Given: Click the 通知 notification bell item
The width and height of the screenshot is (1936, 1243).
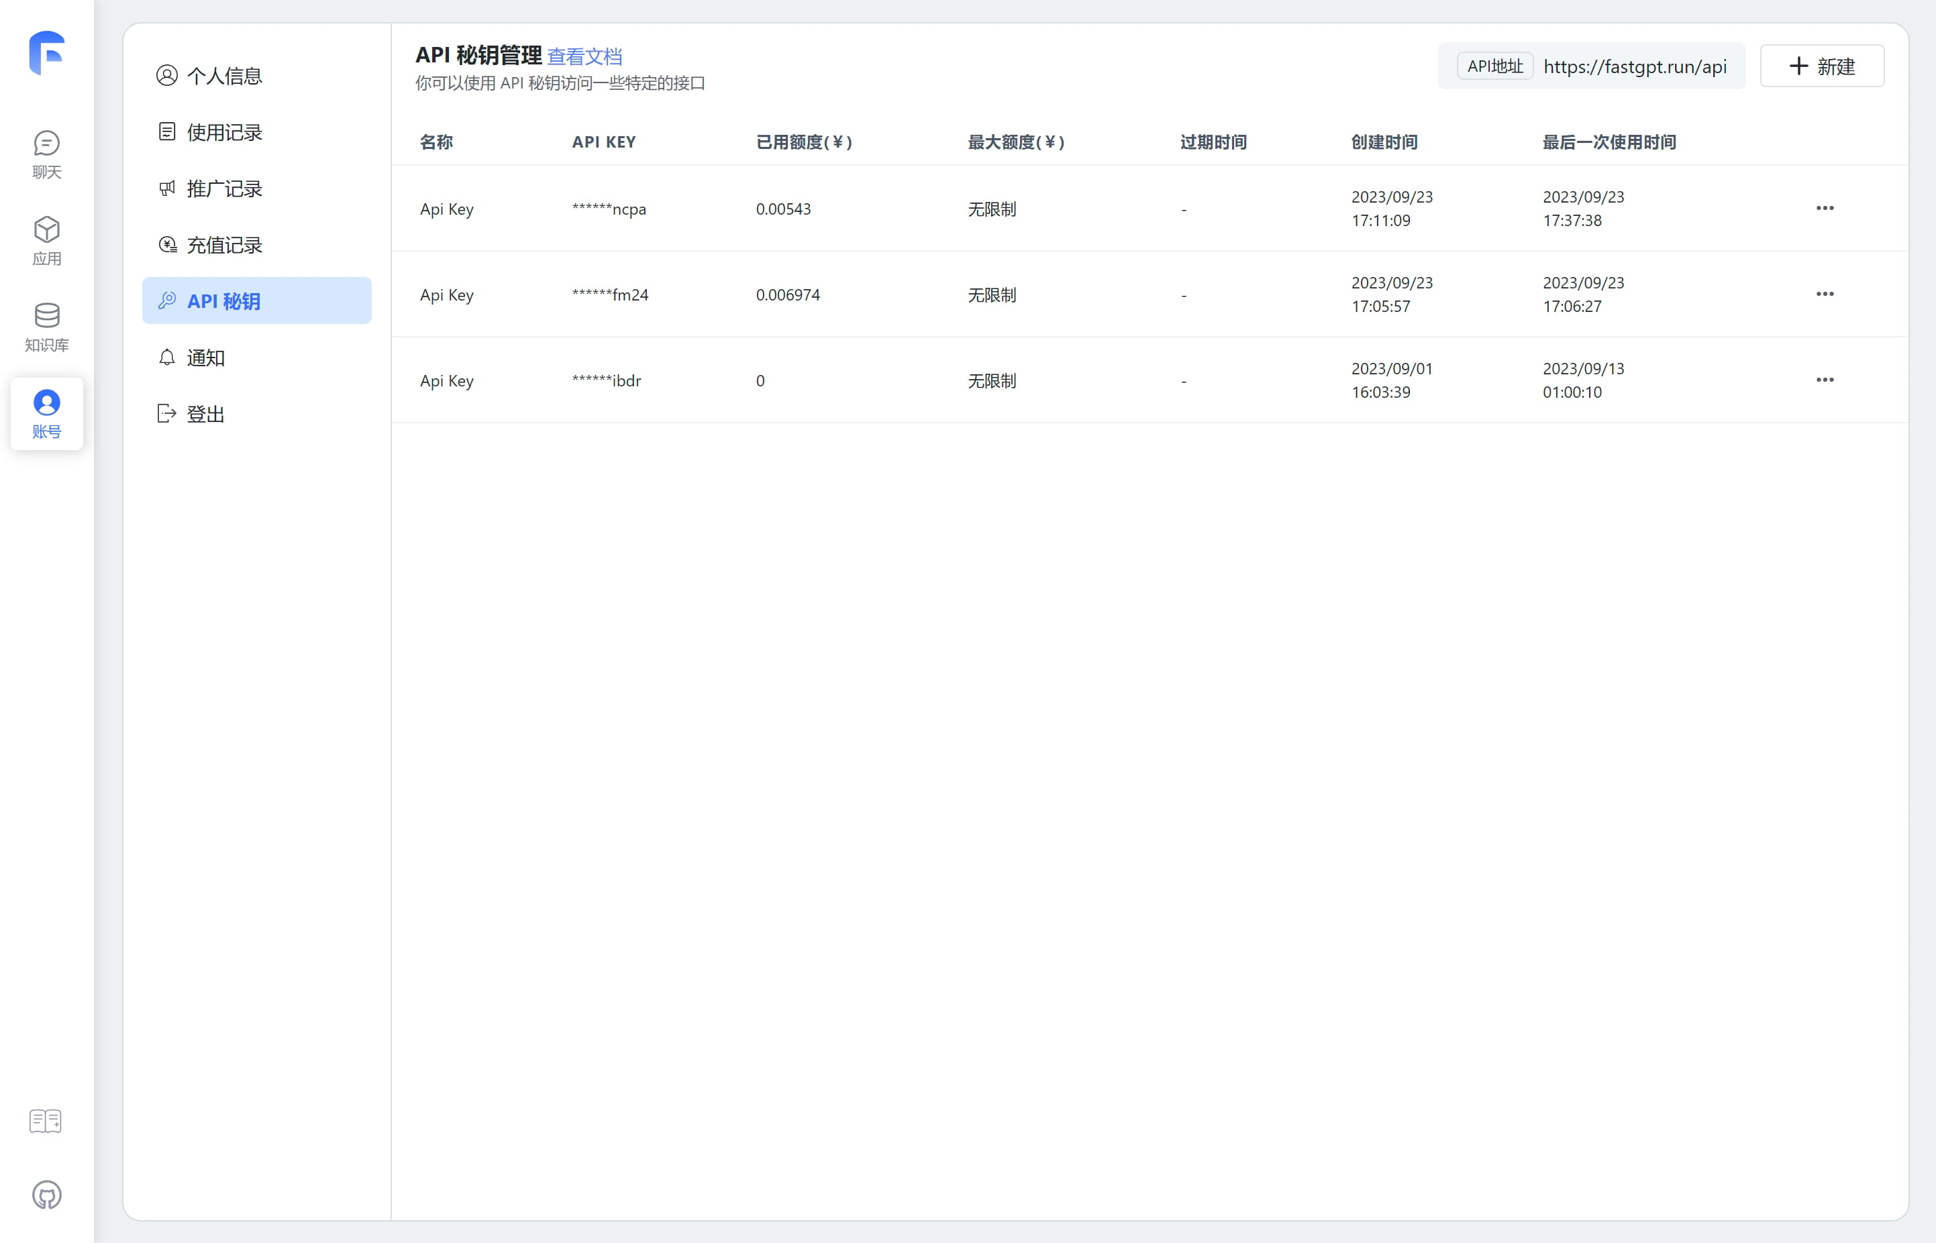Looking at the screenshot, I should (x=205, y=358).
